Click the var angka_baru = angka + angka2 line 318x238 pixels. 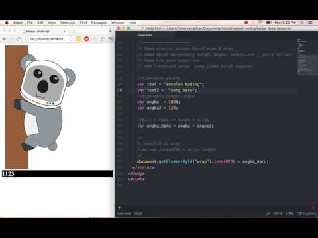click(176, 126)
